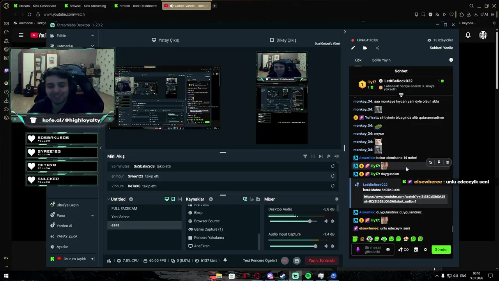499x281 pixels.
Task: Open the YouTube link in chat
Action: 404,199
